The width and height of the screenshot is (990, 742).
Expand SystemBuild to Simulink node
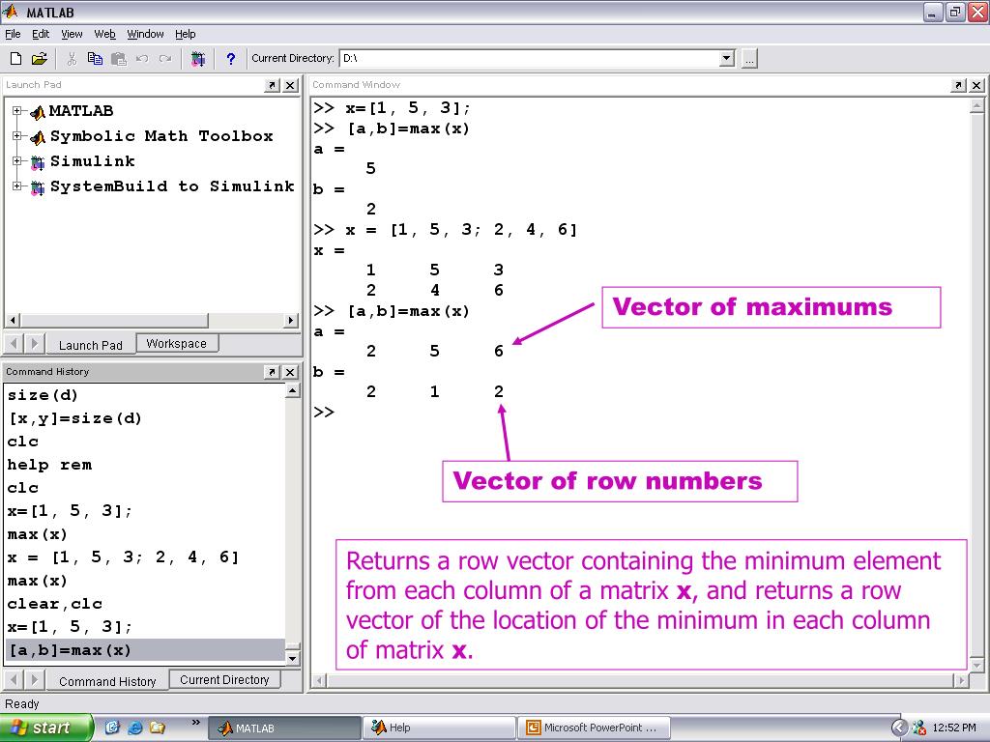pyautogui.click(x=17, y=186)
